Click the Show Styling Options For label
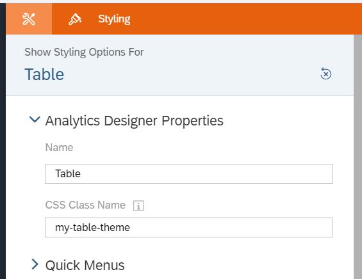 click(84, 52)
